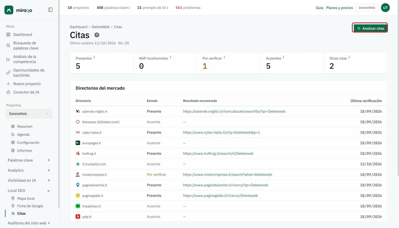The width and height of the screenshot is (399, 228).
Task: Click the Analizar citas button
Action: [x=370, y=28]
